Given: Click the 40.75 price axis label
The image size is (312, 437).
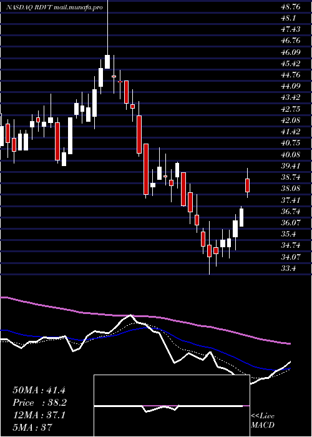Looking at the screenshot, I should tap(290, 143).
